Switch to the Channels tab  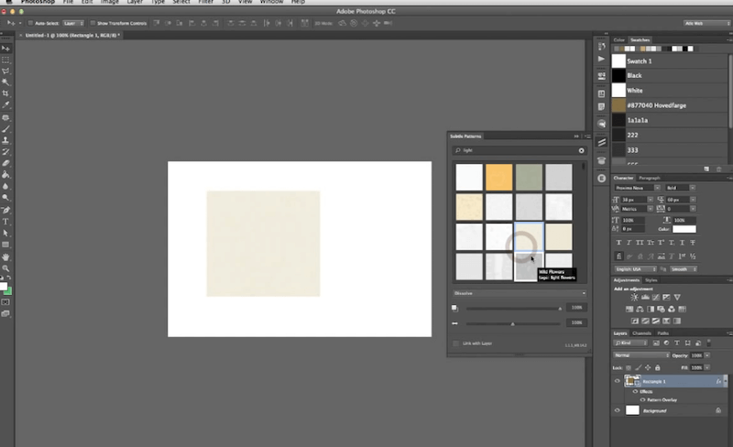[x=641, y=333]
